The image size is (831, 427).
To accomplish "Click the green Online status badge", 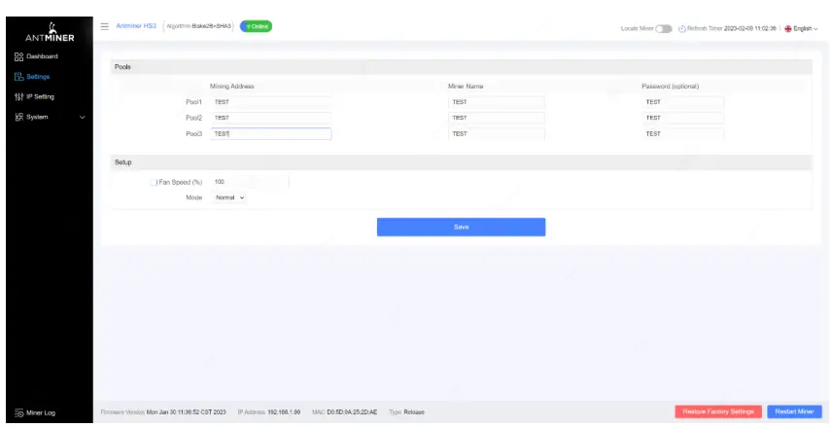I will click(256, 26).
